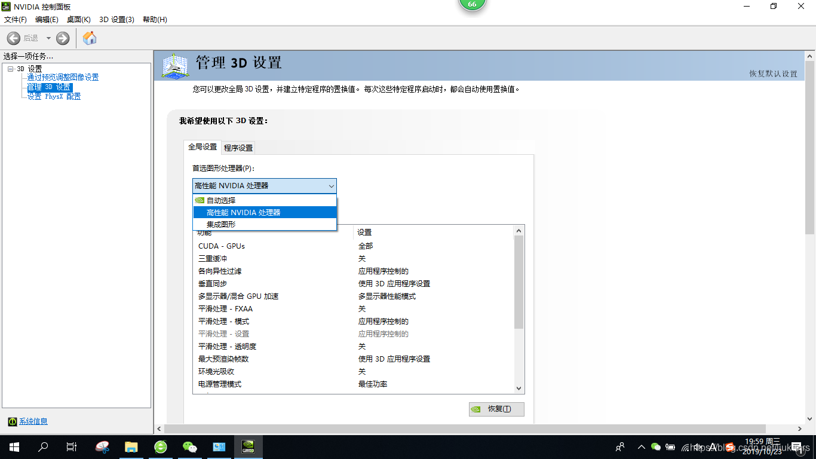This screenshot has width=816, height=459.
Task: Click the battery charging tray icon
Action: pos(671,447)
